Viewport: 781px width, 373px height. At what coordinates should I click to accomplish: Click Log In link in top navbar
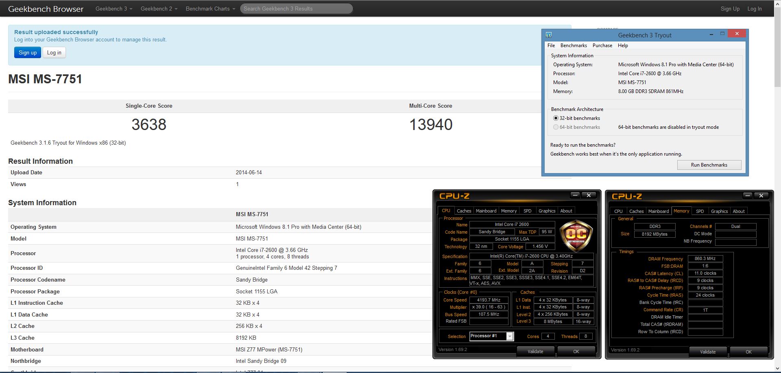click(x=755, y=9)
